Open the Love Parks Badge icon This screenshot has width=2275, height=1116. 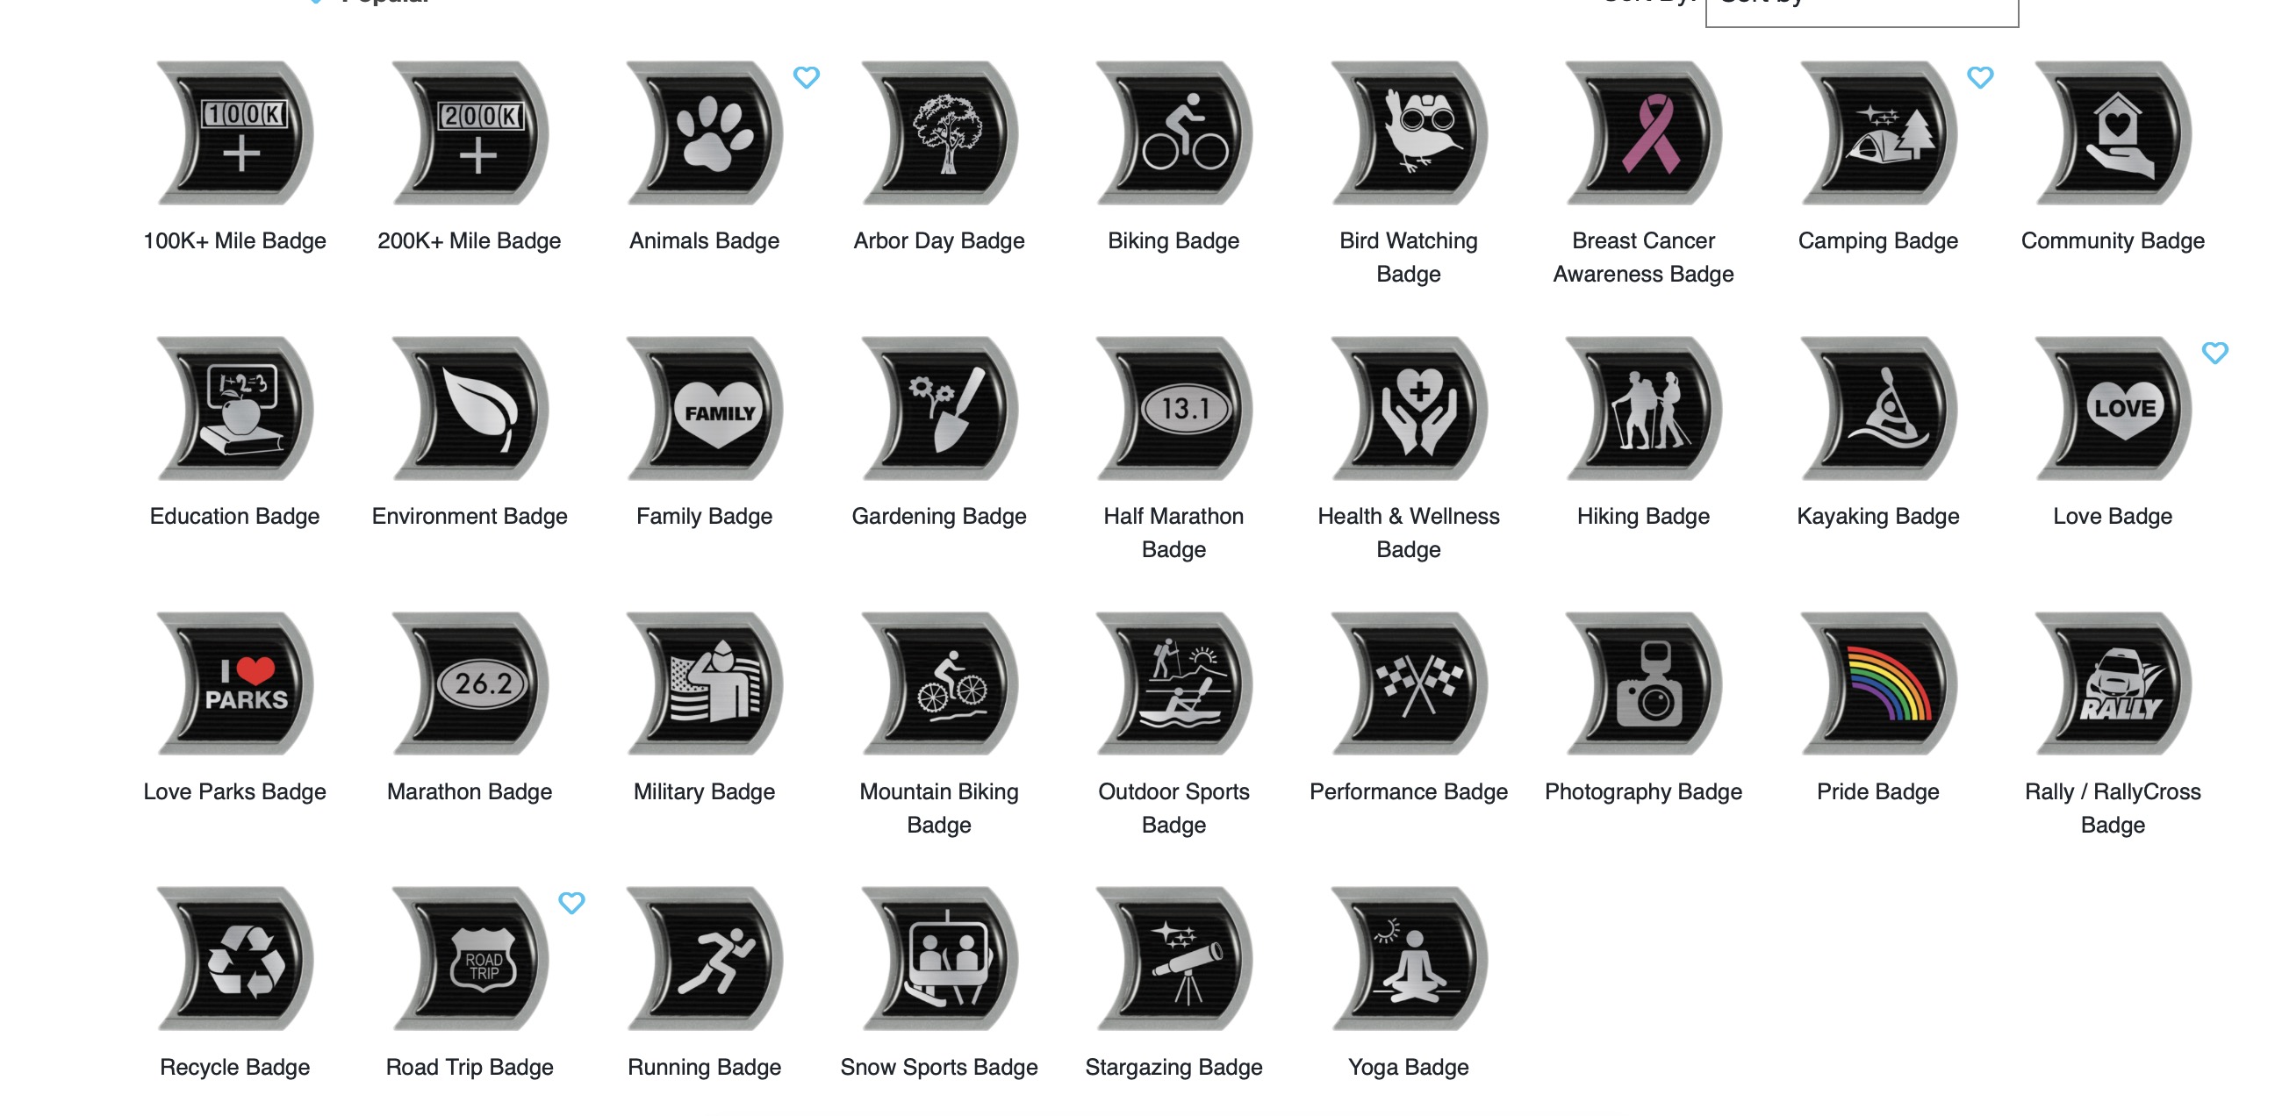[235, 684]
